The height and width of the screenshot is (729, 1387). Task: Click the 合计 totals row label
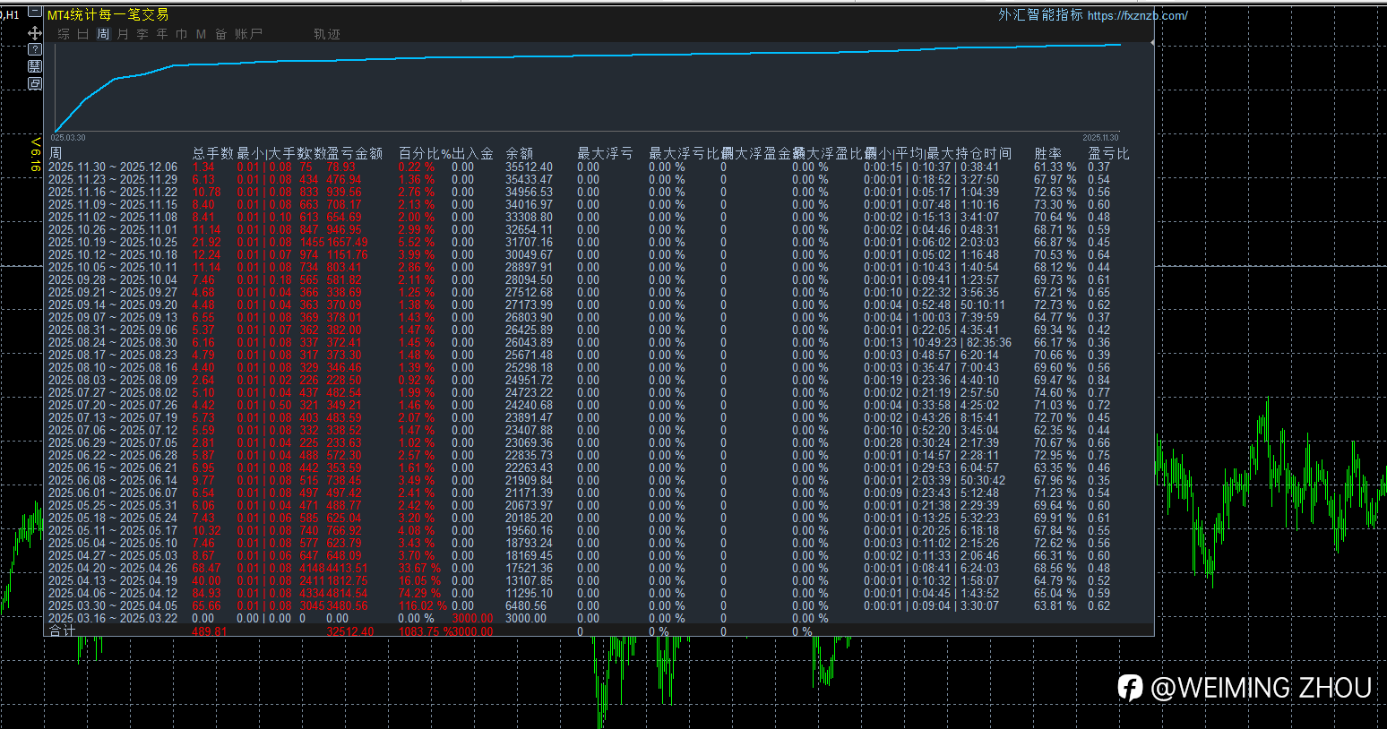pos(62,631)
